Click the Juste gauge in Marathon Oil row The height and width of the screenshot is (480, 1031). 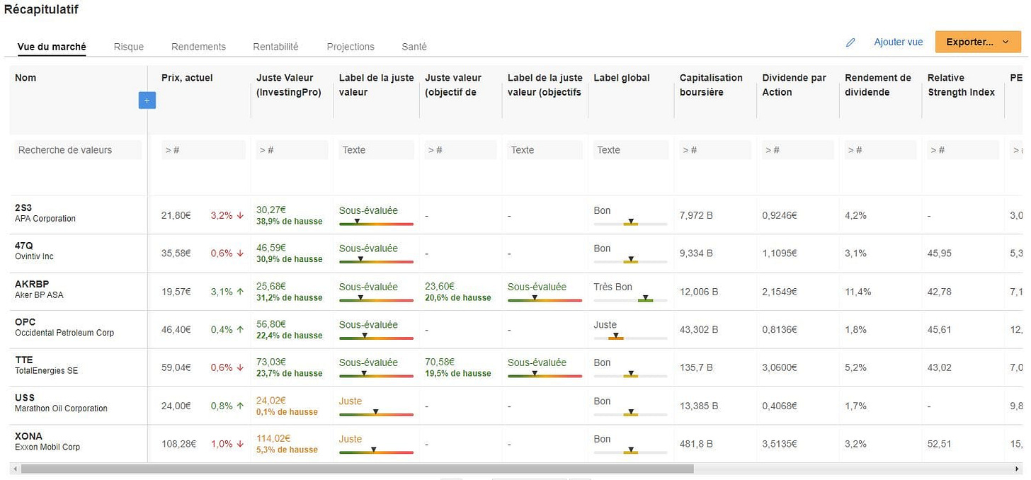pyautogui.click(x=376, y=413)
